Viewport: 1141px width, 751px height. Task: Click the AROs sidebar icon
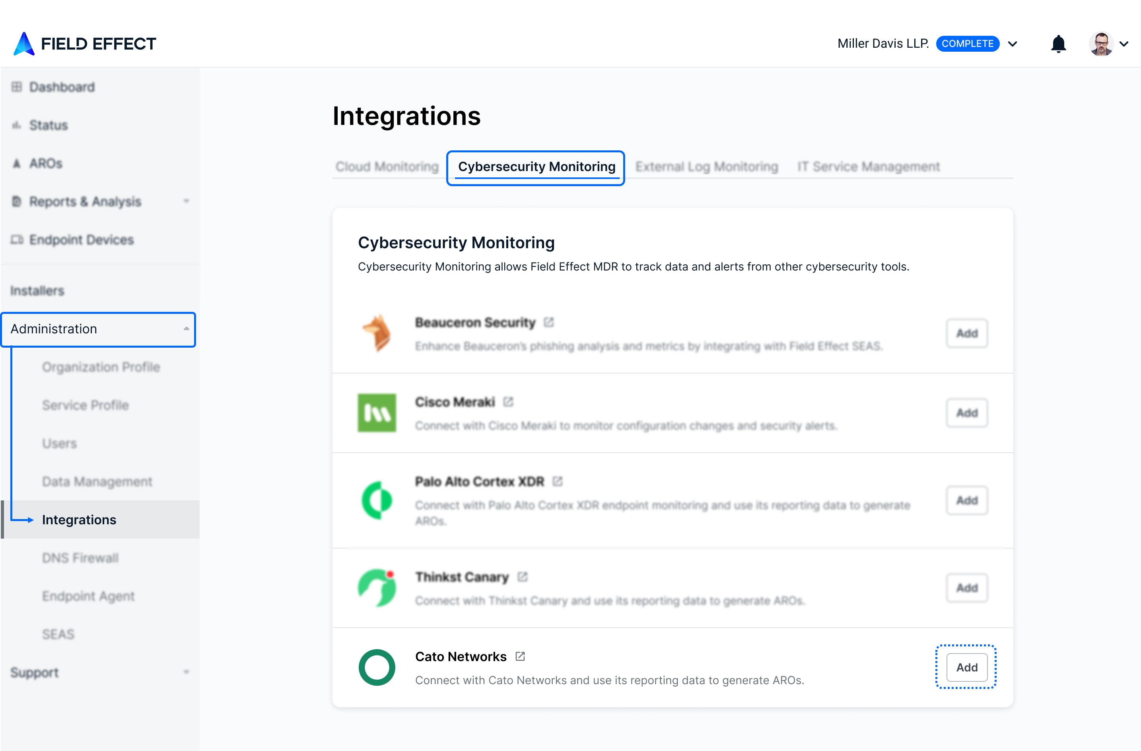click(x=17, y=163)
